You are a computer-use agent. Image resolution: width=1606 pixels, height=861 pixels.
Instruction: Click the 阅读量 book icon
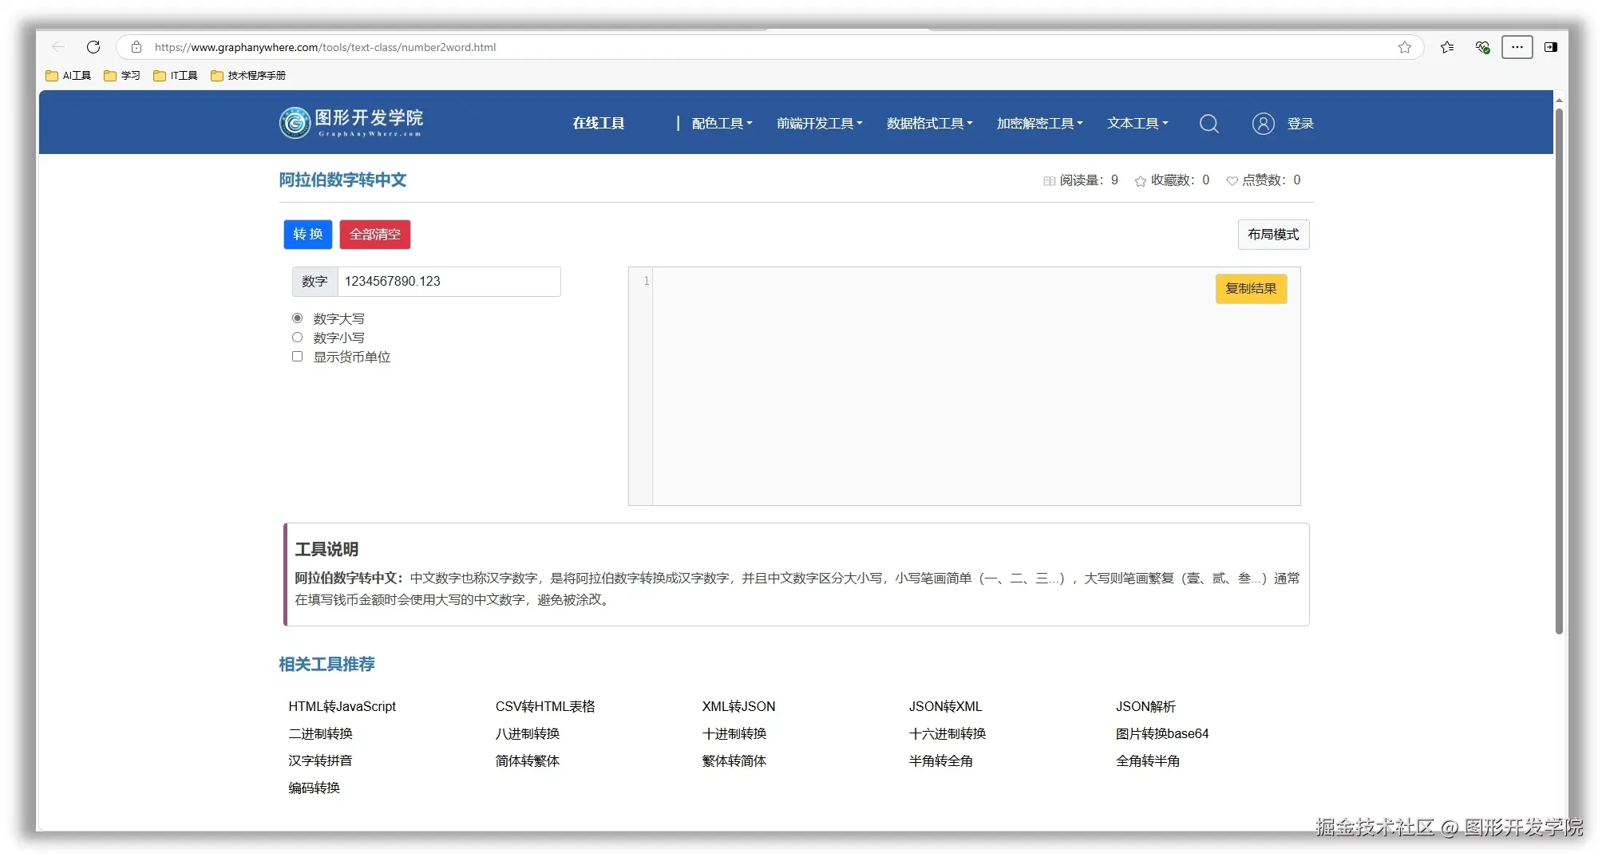[x=1050, y=181]
